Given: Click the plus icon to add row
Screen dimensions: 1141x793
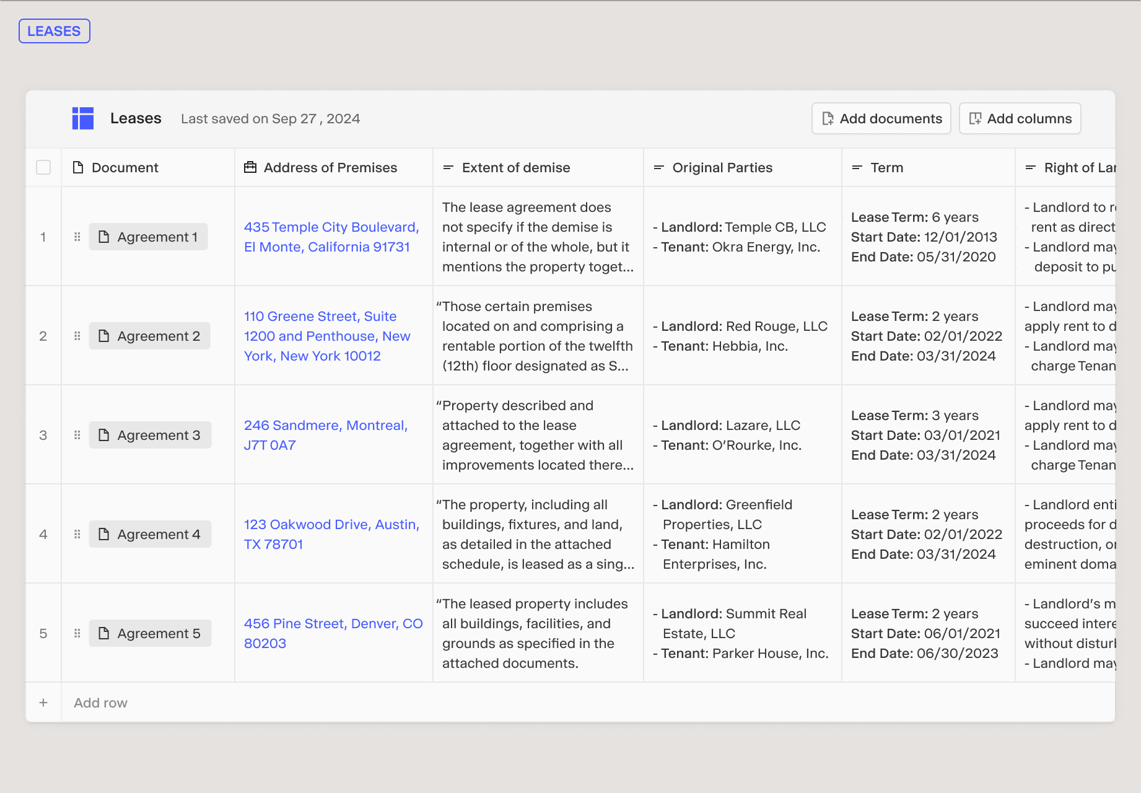Looking at the screenshot, I should [x=43, y=703].
